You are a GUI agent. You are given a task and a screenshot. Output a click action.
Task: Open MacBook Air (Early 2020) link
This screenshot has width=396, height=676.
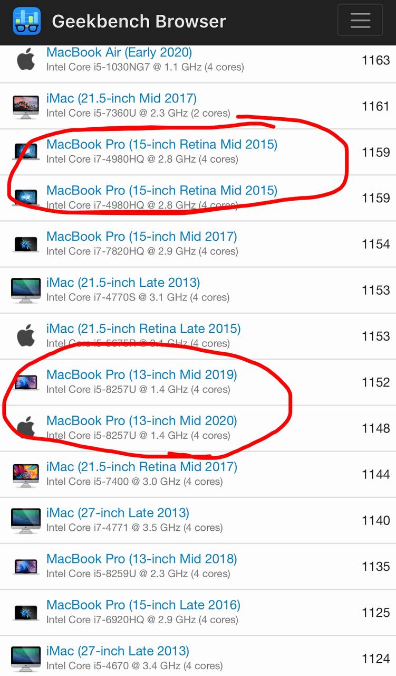119,52
